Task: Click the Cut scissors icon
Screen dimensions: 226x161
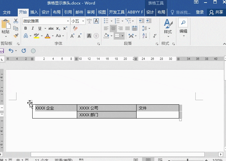Action: tap(16, 21)
